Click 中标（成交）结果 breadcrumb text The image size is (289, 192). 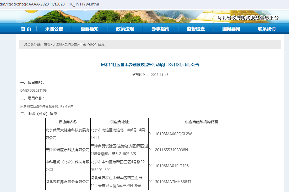92,44
